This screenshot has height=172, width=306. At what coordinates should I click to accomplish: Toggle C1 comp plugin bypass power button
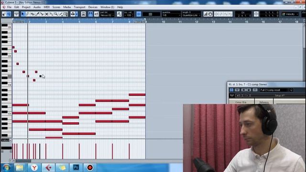(x=231, y=90)
